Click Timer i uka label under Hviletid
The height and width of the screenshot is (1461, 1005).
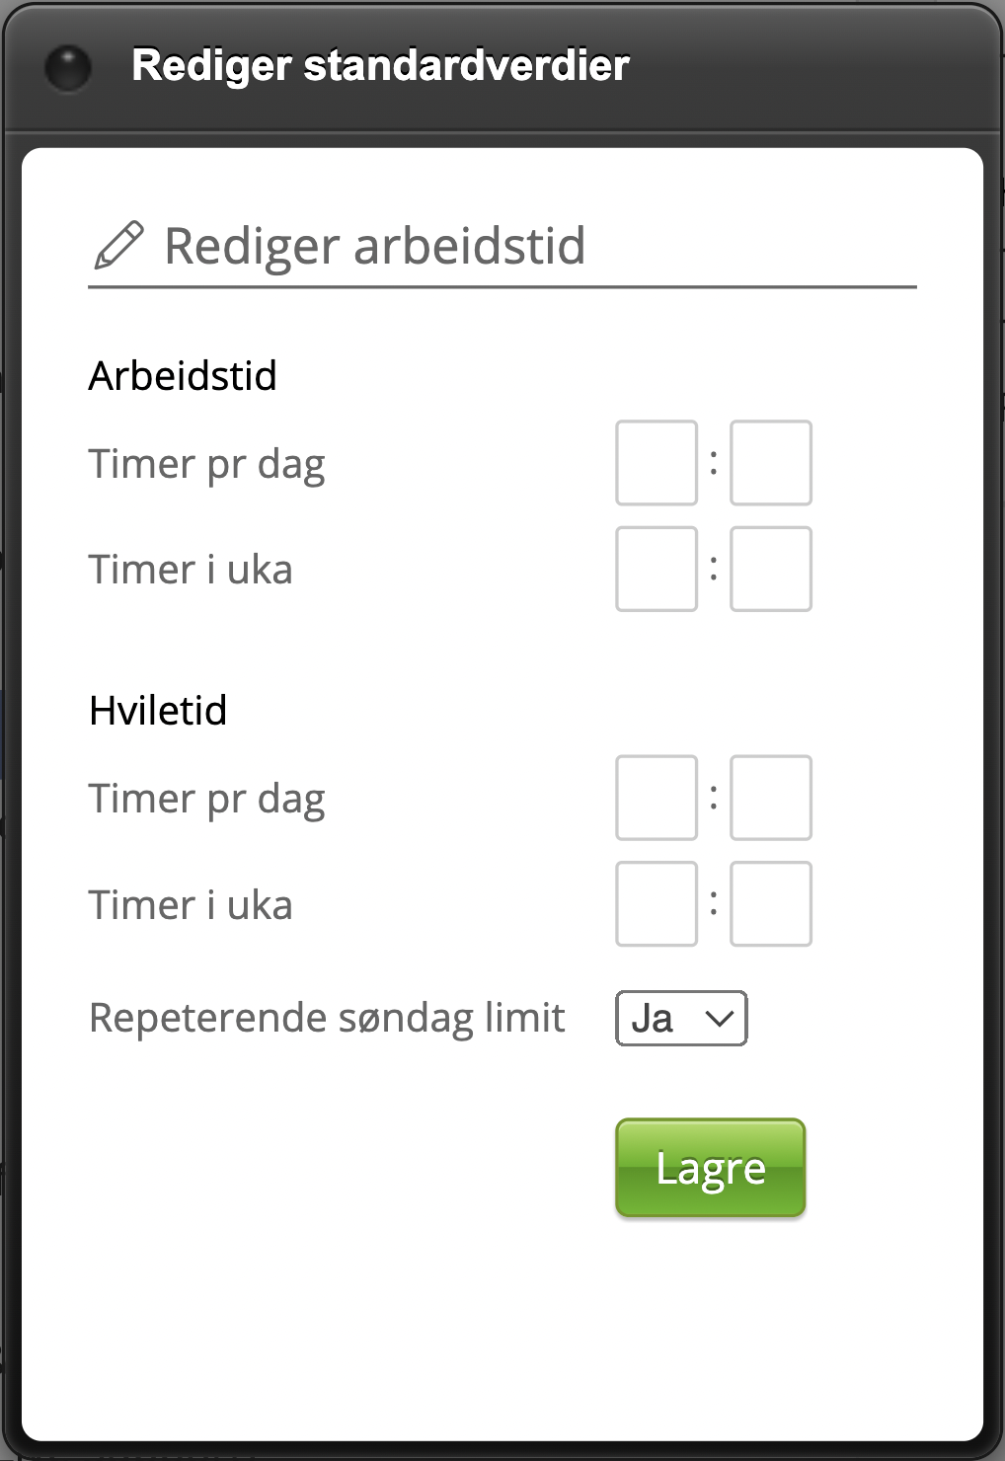tap(191, 905)
